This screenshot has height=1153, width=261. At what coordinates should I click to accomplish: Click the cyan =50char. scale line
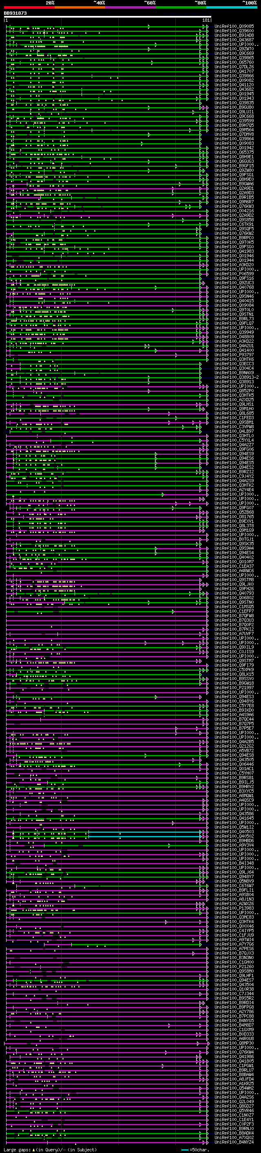185,1150
